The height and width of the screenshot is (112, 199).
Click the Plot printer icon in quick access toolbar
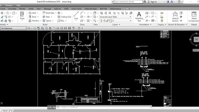62,28
